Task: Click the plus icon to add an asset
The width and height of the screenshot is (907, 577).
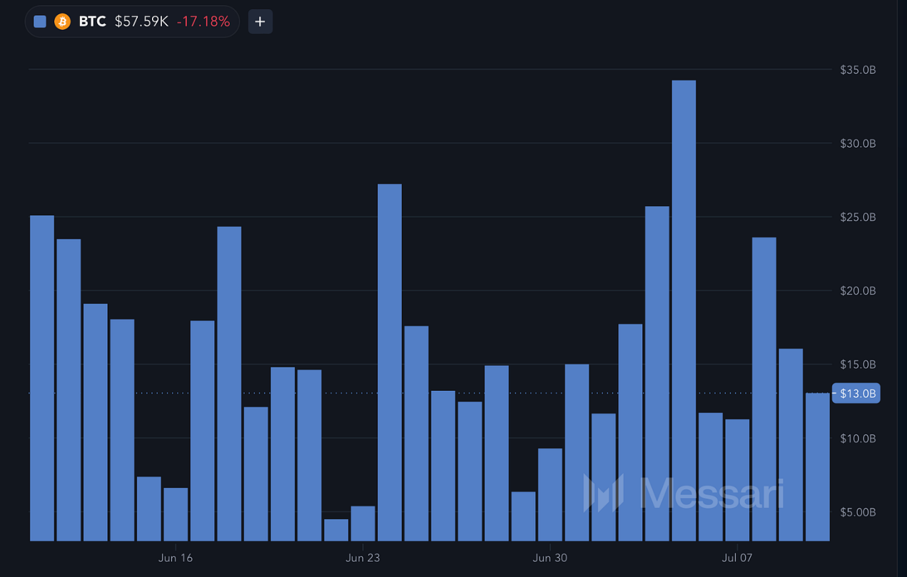Action: pos(260,21)
